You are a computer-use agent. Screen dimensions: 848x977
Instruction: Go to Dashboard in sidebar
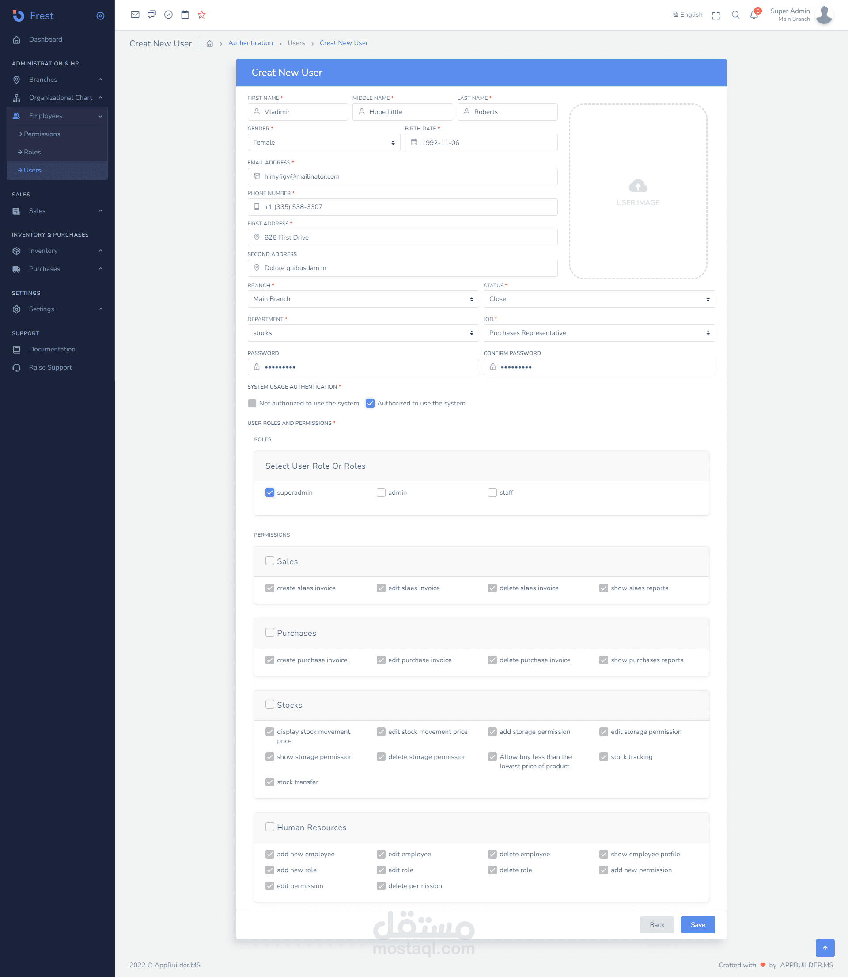[x=45, y=39]
